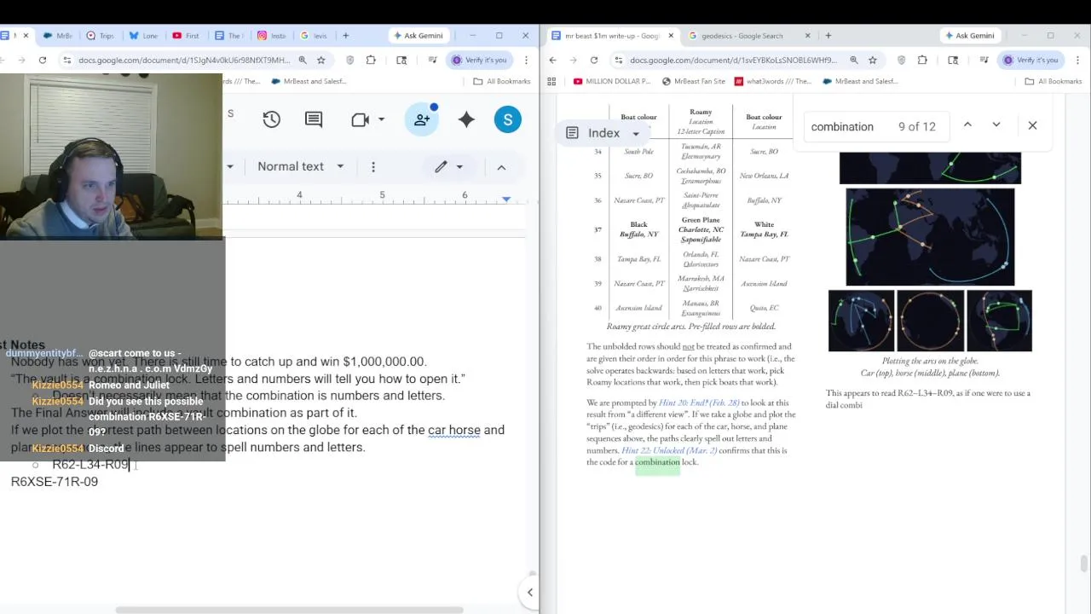The image size is (1091, 614).
Task: Open the extensions puzzle icon in left browser
Action: 371,60
